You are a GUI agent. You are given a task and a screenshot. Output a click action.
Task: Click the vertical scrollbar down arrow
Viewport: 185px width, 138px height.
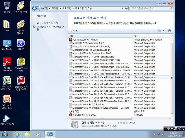pyautogui.click(x=172, y=115)
